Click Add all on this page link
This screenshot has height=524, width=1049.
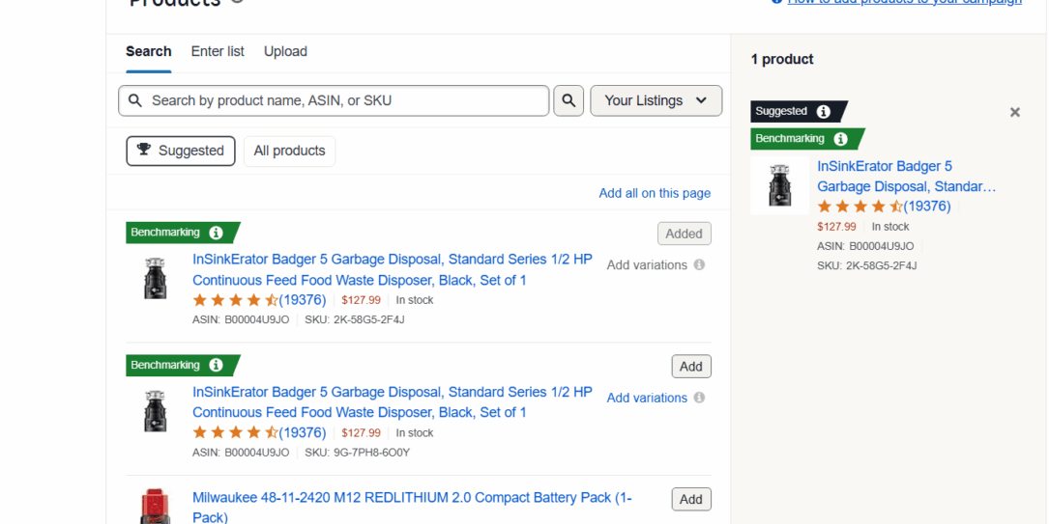point(655,193)
